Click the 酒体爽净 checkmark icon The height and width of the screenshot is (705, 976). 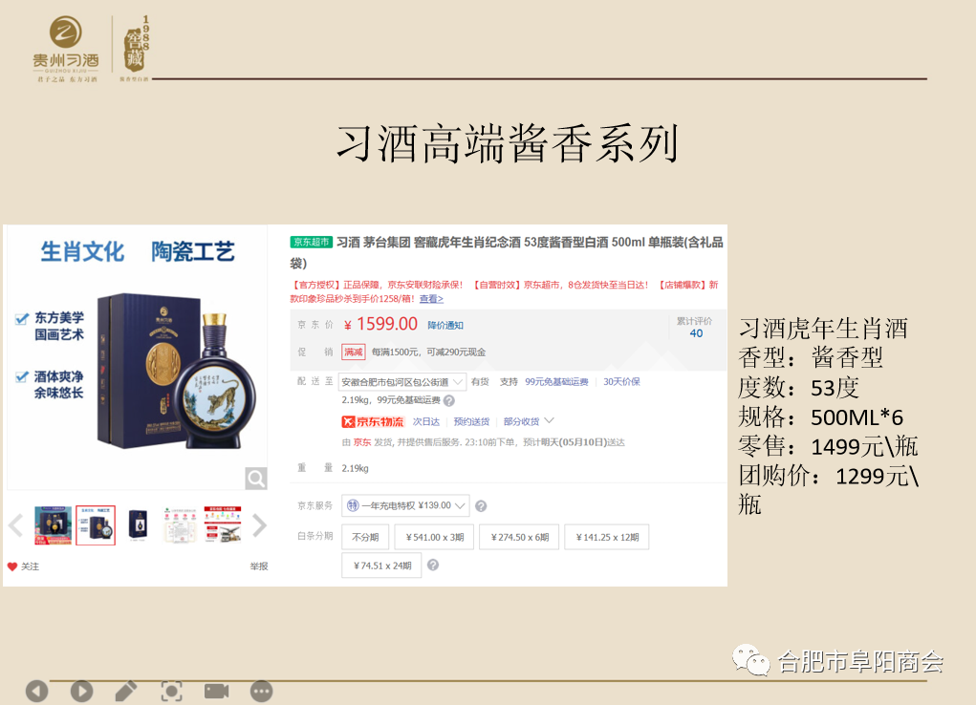[x=22, y=377]
